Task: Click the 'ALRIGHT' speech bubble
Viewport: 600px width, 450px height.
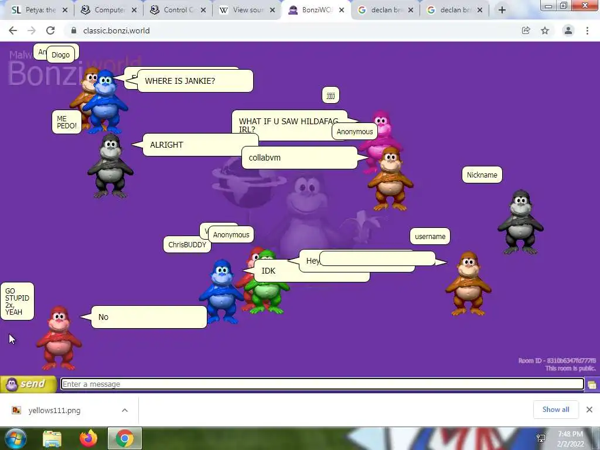Action: [200, 145]
